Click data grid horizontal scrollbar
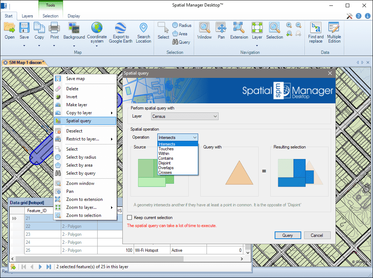The width and height of the screenshot is (373, 278). (99, 259)
